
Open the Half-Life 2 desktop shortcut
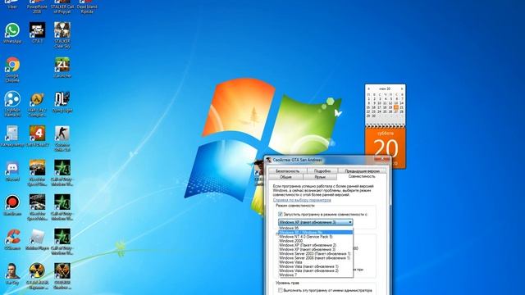pyautogui.click(x=37, y=104)
